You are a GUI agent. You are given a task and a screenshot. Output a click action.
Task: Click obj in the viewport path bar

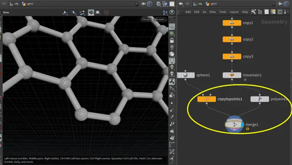(14, 4)
